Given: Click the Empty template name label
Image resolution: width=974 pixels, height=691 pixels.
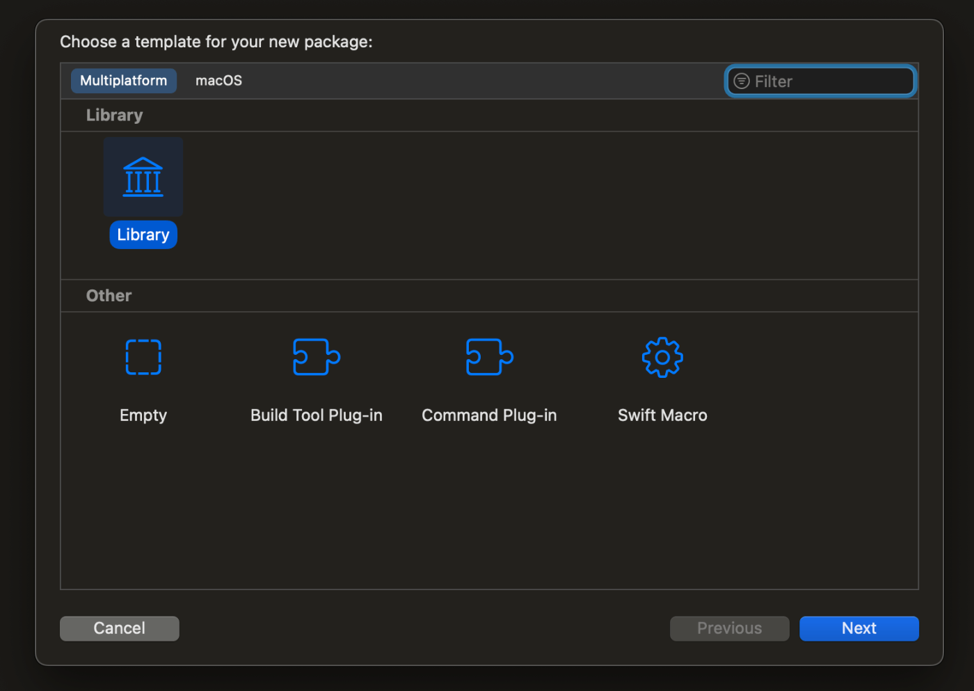Looking at the screenshot, I should [x=143, y=415].
